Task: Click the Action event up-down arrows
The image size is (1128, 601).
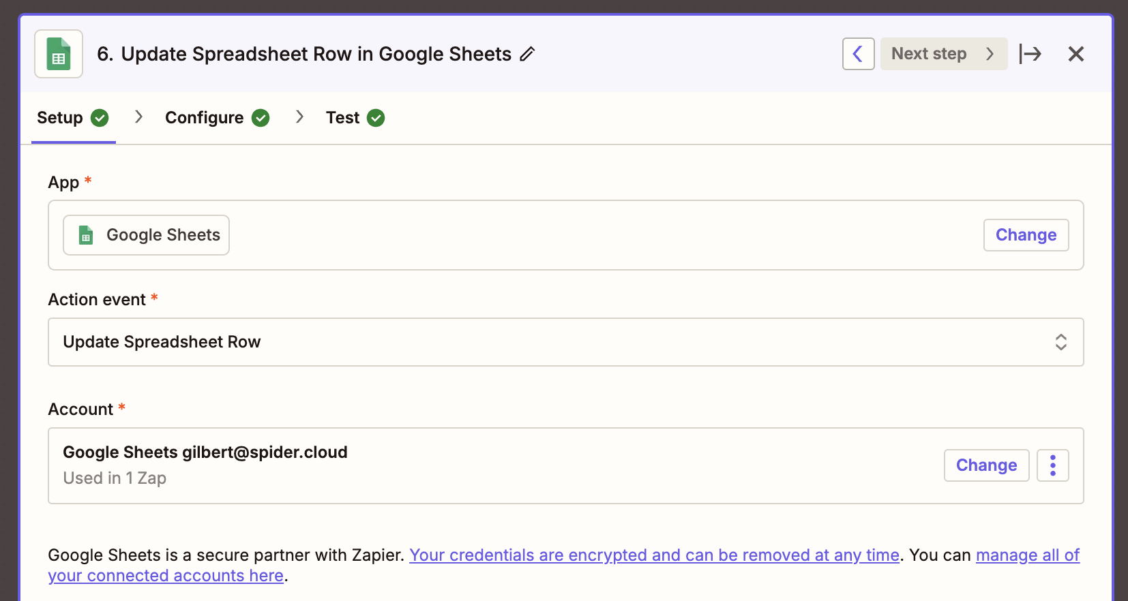Action: [1060, 342]
